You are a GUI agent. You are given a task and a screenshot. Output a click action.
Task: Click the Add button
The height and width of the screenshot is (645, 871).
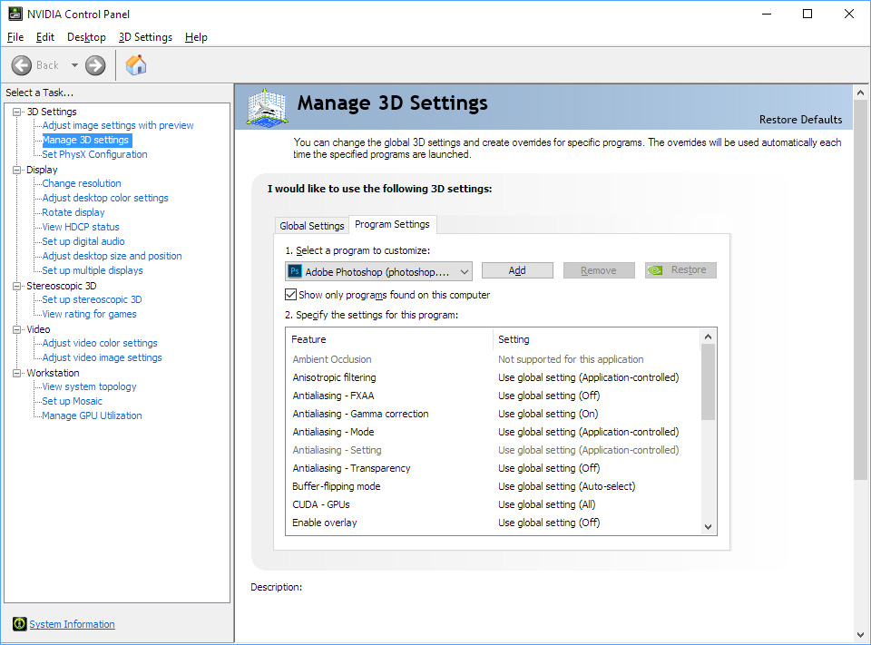(x=517, y=270)
